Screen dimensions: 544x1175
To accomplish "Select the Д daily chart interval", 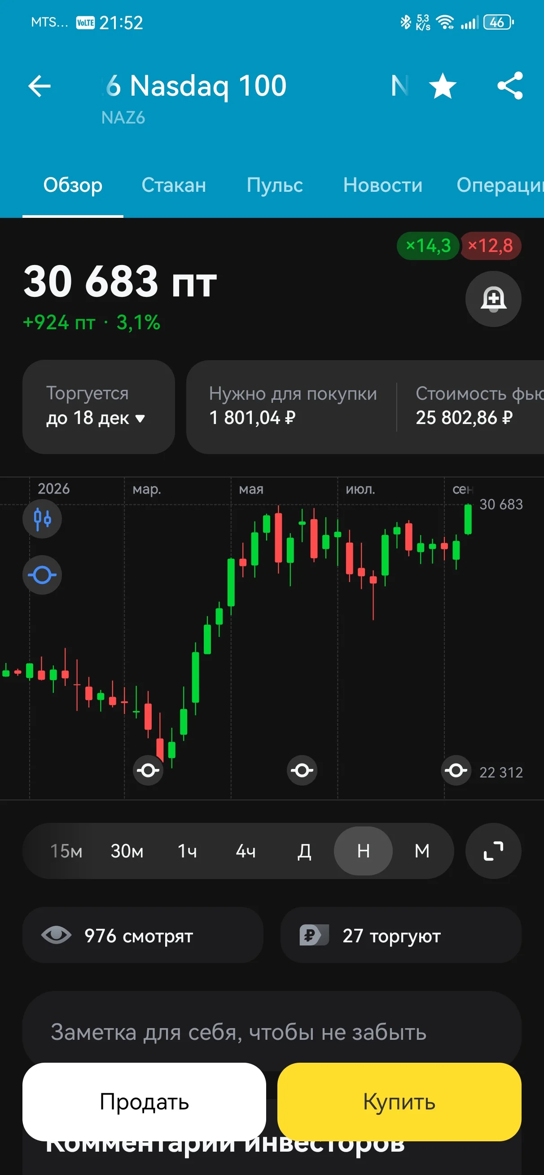I will tap(304, 851).
